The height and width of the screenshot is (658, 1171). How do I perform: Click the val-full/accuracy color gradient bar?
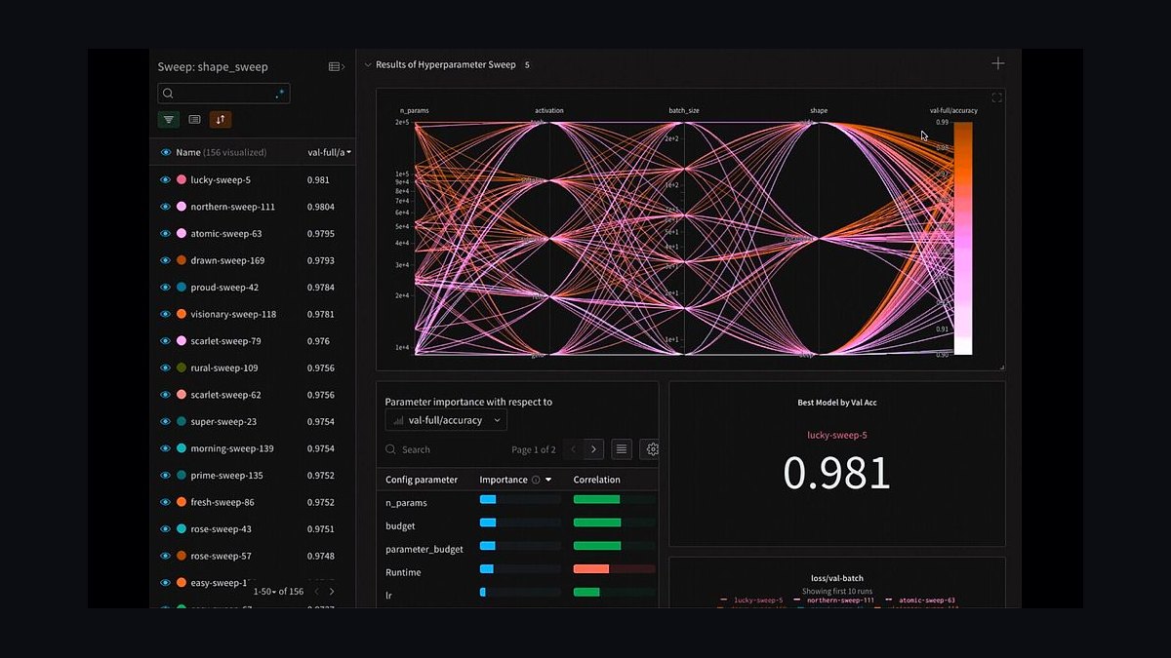pyautogui.click(x=963, y=238)
